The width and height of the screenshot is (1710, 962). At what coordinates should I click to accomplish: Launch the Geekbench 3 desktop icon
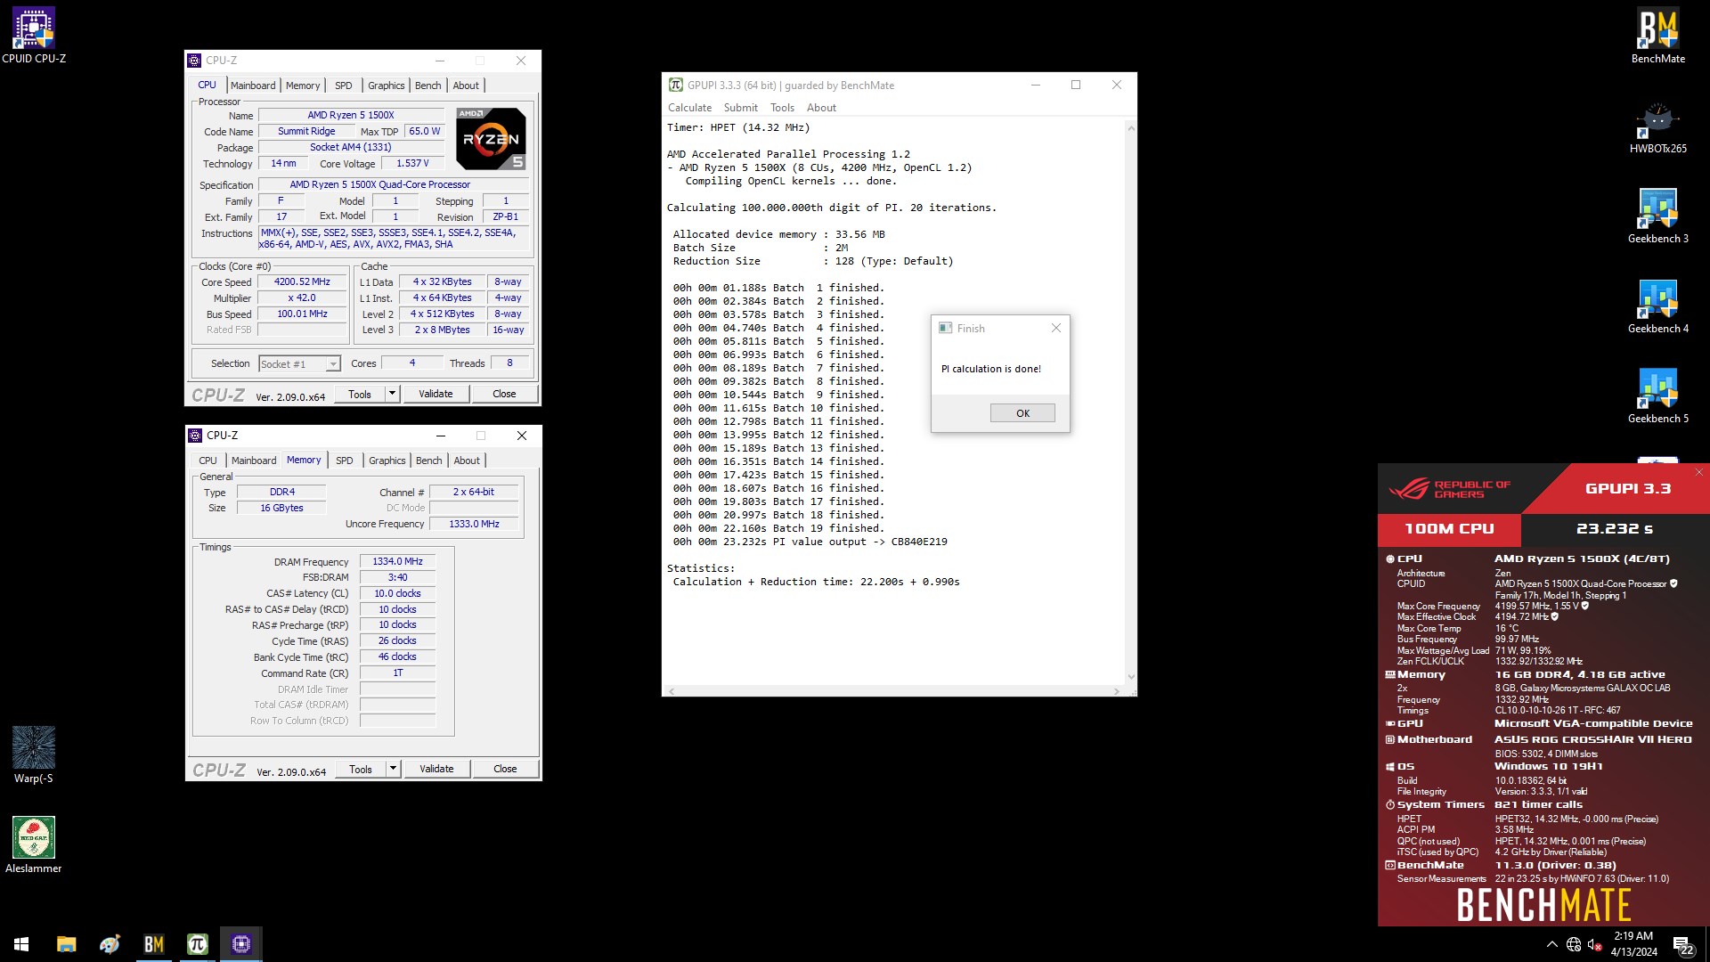(x=1657, y=216)
